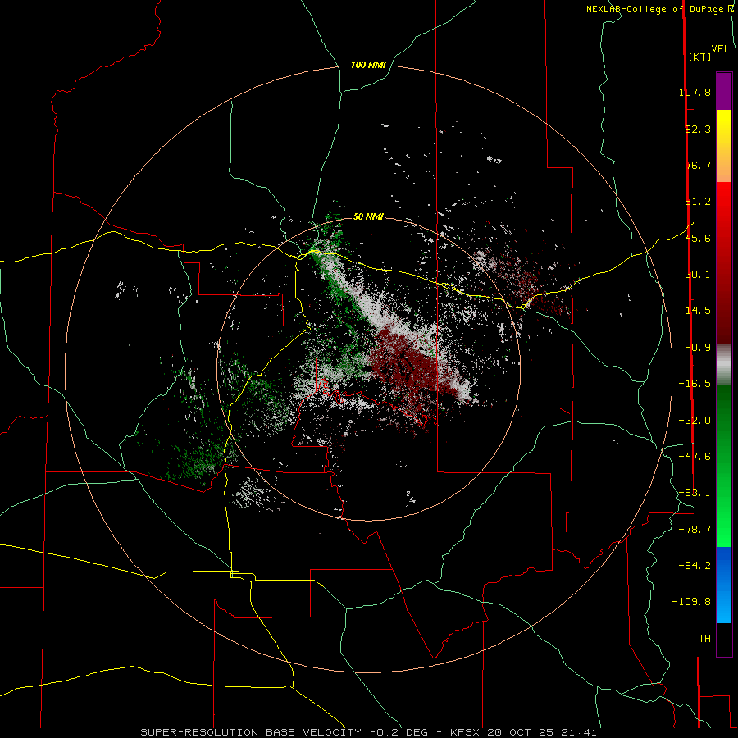Screen dimensions: 738x738
Task: Select the -32.0 legend value
Action: coord(695,421)
